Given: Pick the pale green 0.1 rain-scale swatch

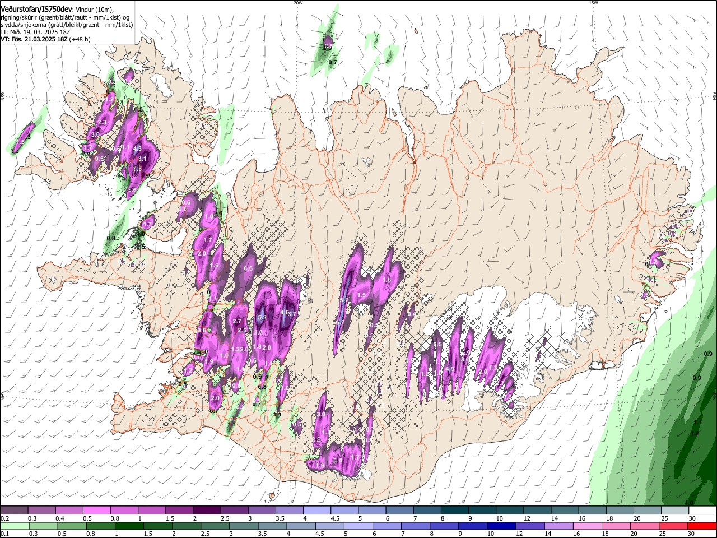Looking at the screenshot, I should coord(15,526).
